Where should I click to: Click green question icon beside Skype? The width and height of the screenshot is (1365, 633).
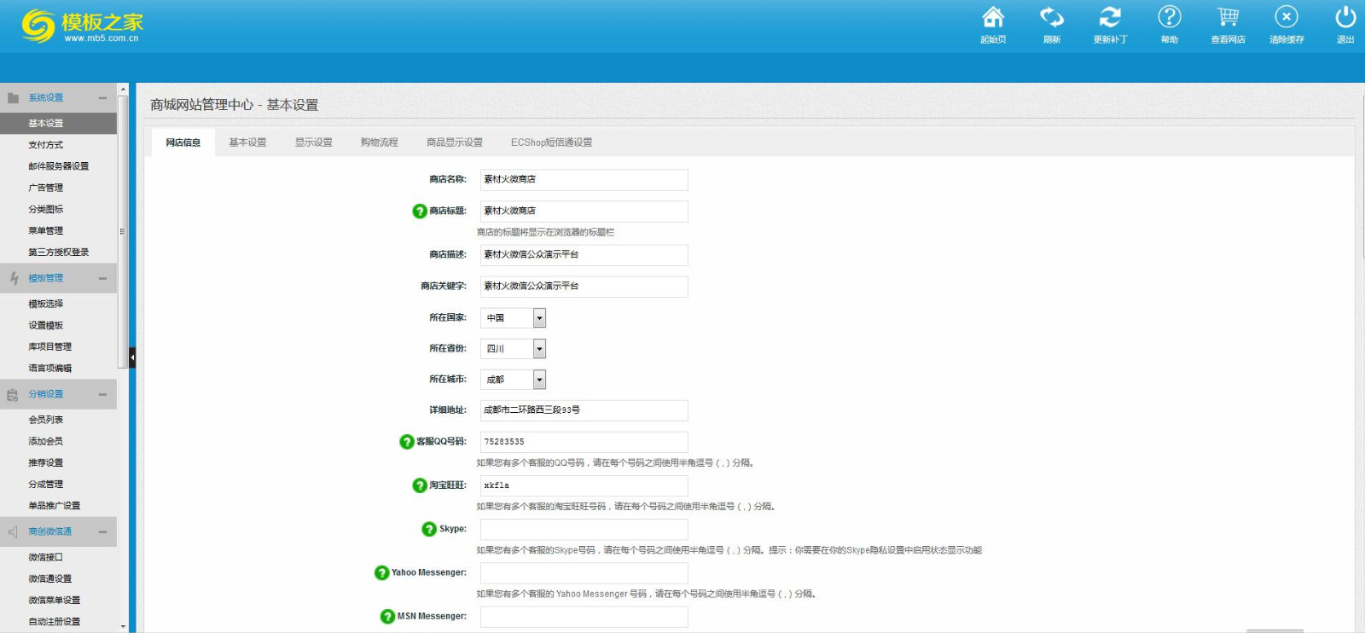(429, 529)
